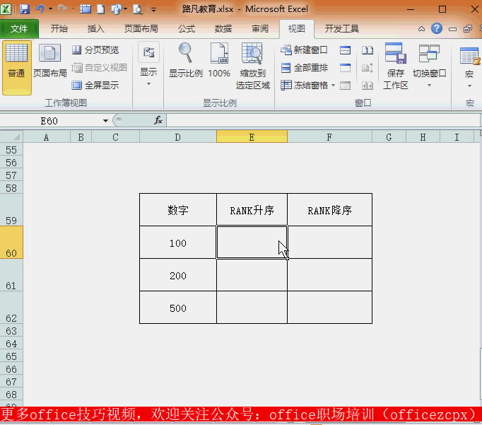Select column A header

pos(47,137)
